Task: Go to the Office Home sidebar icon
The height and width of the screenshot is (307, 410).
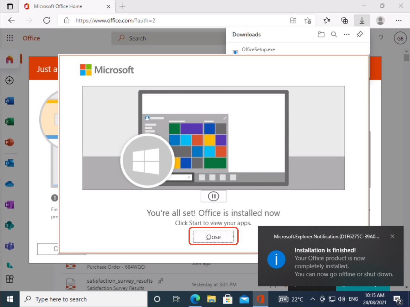Action: point(10,59)
